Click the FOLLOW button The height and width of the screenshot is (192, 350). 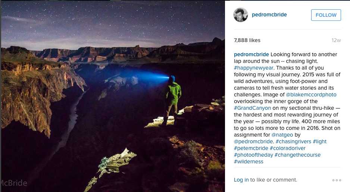(x=326, y=15)
